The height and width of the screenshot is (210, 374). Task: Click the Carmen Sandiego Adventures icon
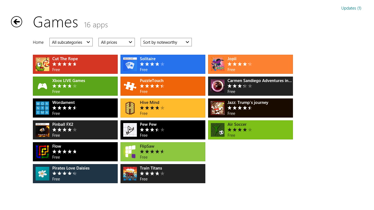(x=218, y=86)
